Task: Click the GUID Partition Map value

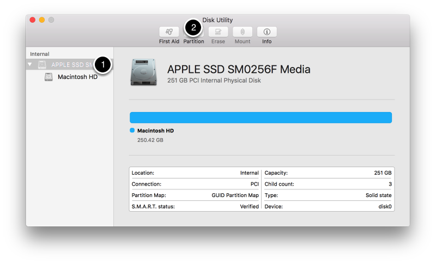Action: pos(235,195)
